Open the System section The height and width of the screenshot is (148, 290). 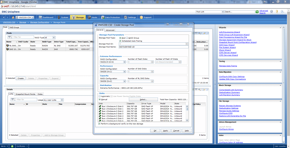click(63, 17)
